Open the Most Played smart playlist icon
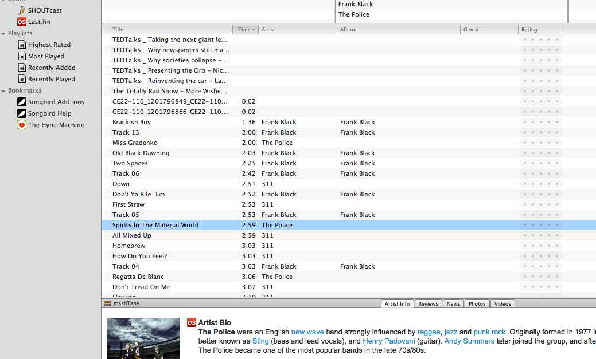The width and height of the screenshot is (596, 359). [x=22, y=56]
